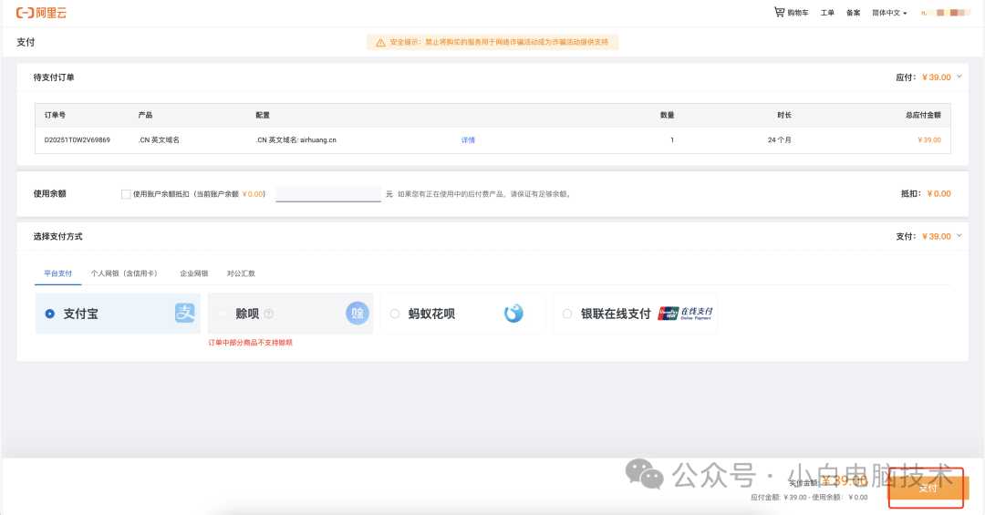Select the 支付宝 radio button
The image size is (985, 515).
[49, 314]
